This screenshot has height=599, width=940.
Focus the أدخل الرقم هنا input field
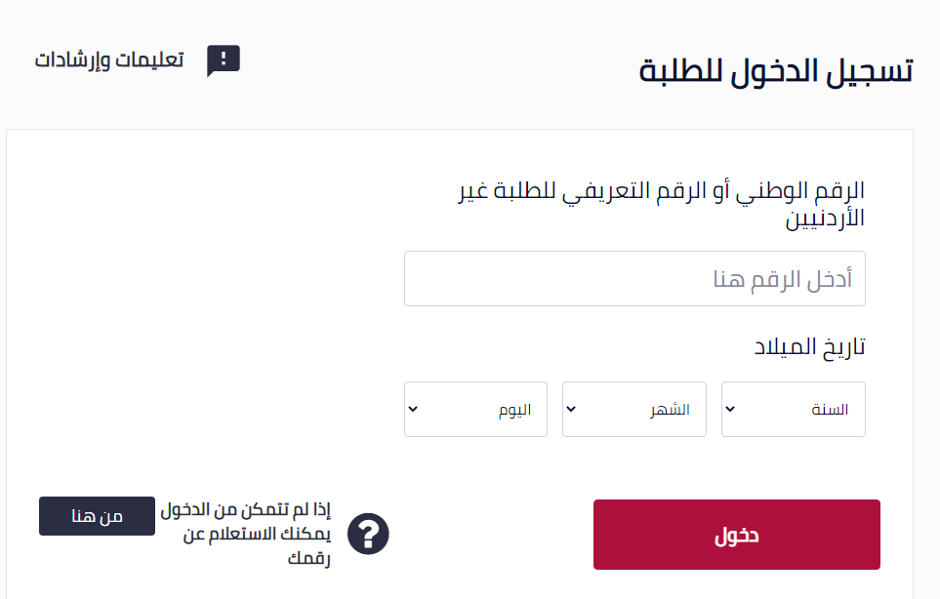[x=634, y=279]
